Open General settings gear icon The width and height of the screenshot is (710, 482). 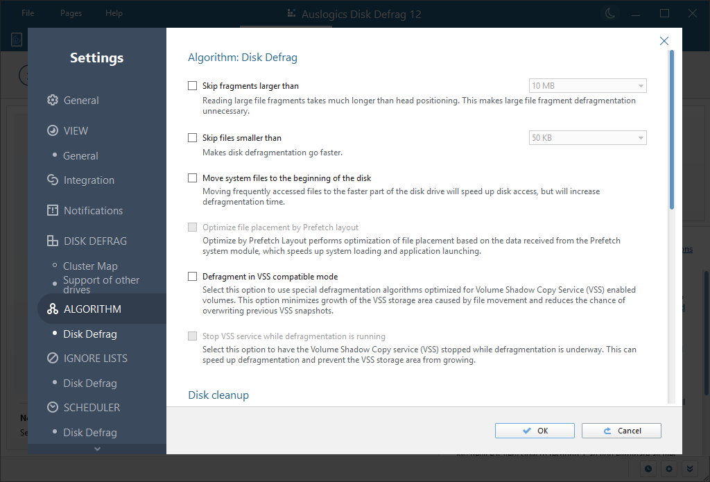[53, 100]
